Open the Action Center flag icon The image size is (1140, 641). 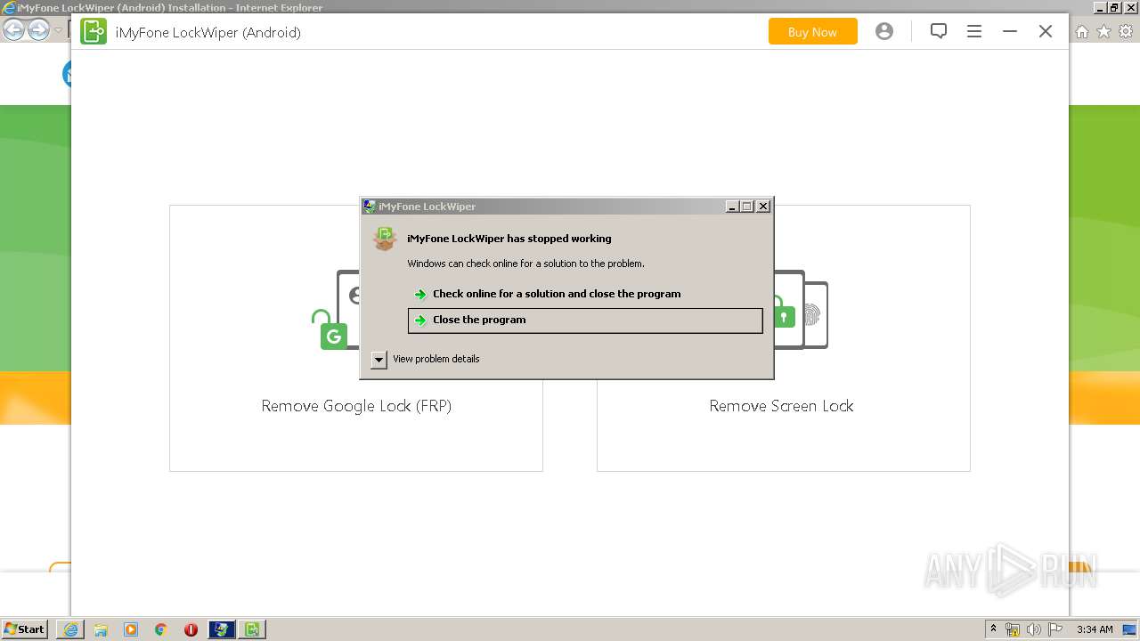[1055, 629]
